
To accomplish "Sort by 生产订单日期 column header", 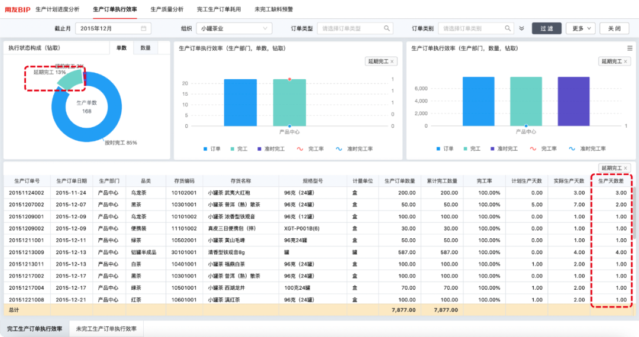I will [72, 181].
